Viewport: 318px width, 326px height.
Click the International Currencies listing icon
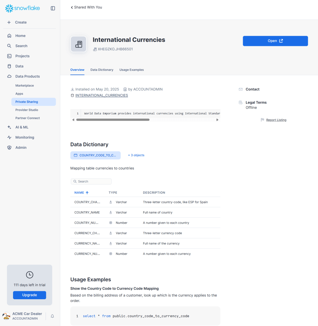click(x=78, y=44)
